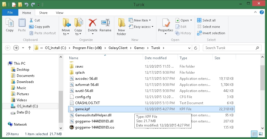Open the File menu tab

tap(10, 13)
